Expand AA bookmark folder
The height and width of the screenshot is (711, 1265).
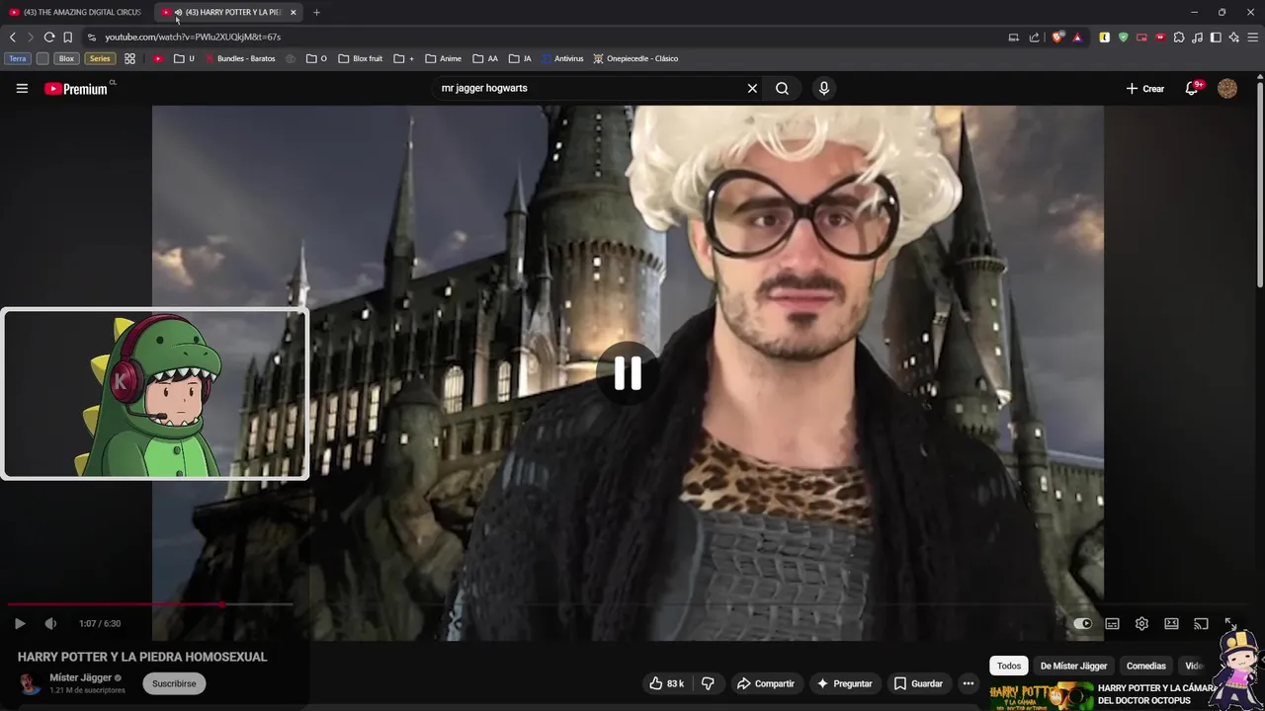(x=485, y=58)
